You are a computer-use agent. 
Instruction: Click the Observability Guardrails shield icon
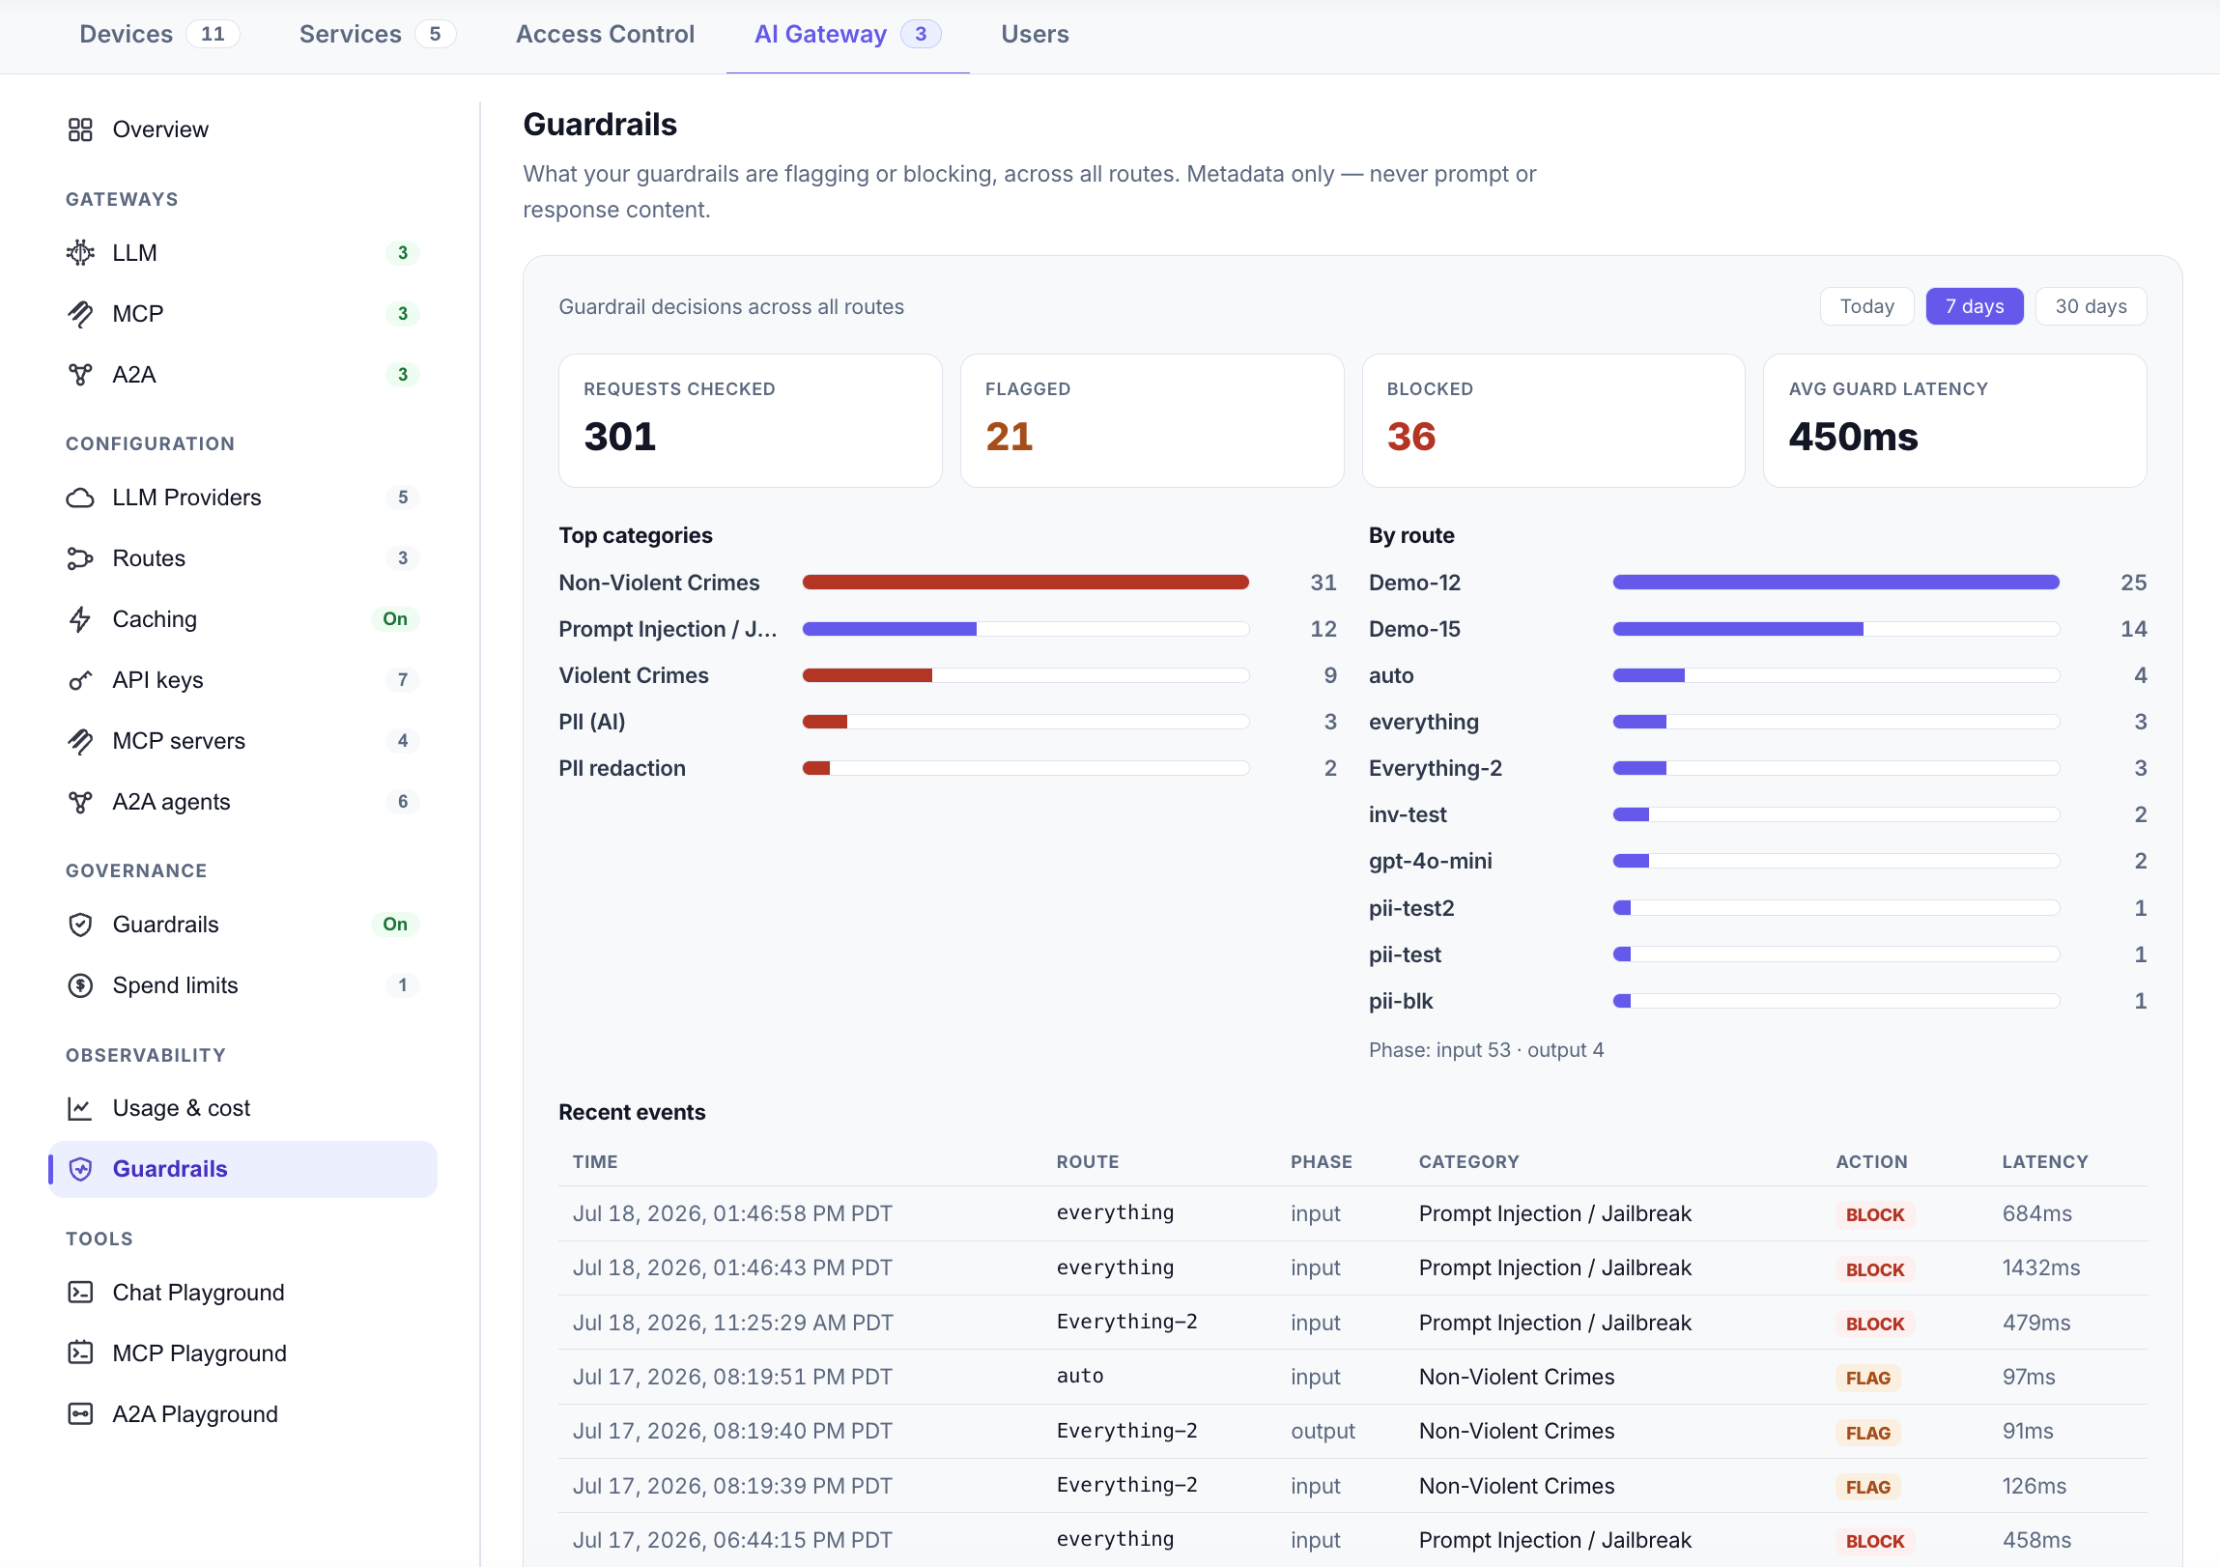[80, 1169]
